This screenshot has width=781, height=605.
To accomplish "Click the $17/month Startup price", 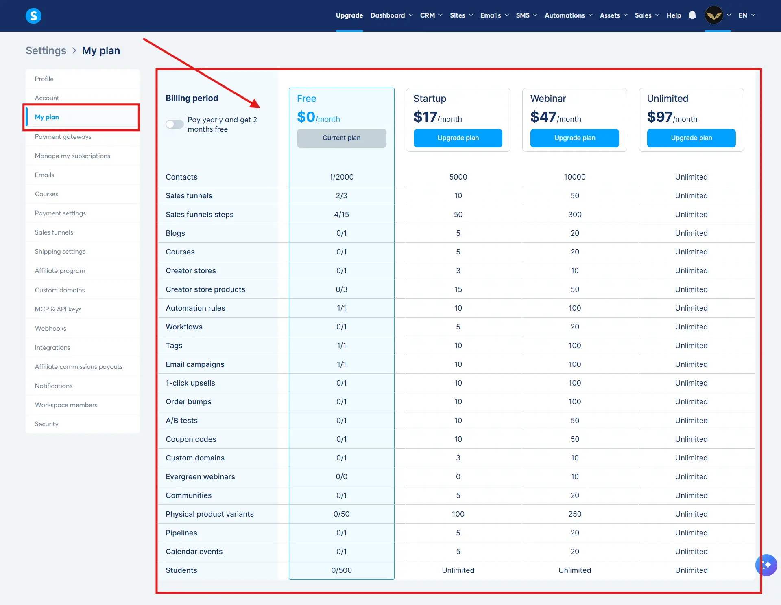I will pyautogui.click(x=438, y=117).
